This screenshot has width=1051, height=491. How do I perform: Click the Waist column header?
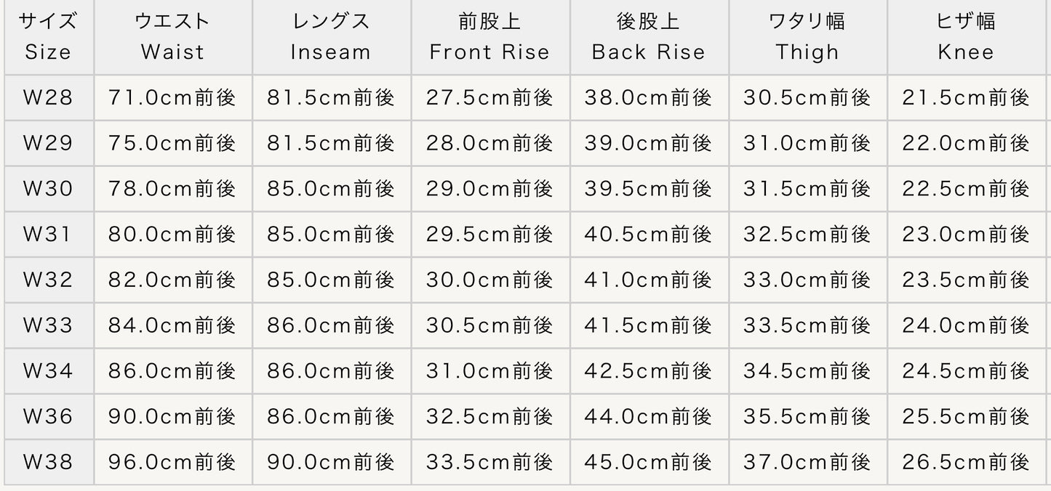pyautogui.click(x=172, y=37)
